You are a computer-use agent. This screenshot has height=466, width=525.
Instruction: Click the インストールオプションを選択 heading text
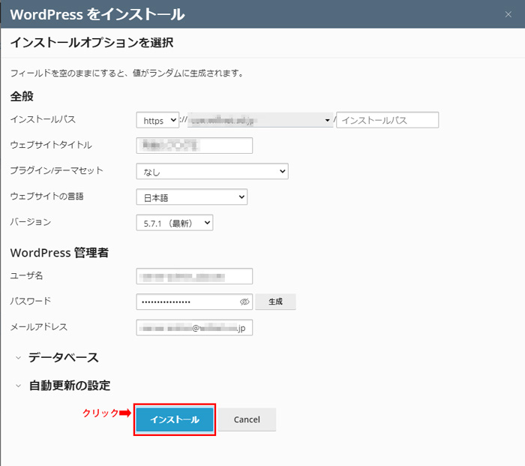(x=91, y=43)
